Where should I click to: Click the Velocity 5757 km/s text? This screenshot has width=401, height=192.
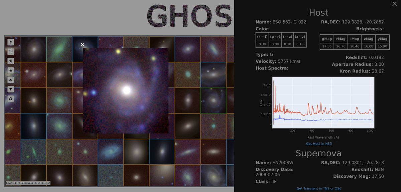click(278, 61)
